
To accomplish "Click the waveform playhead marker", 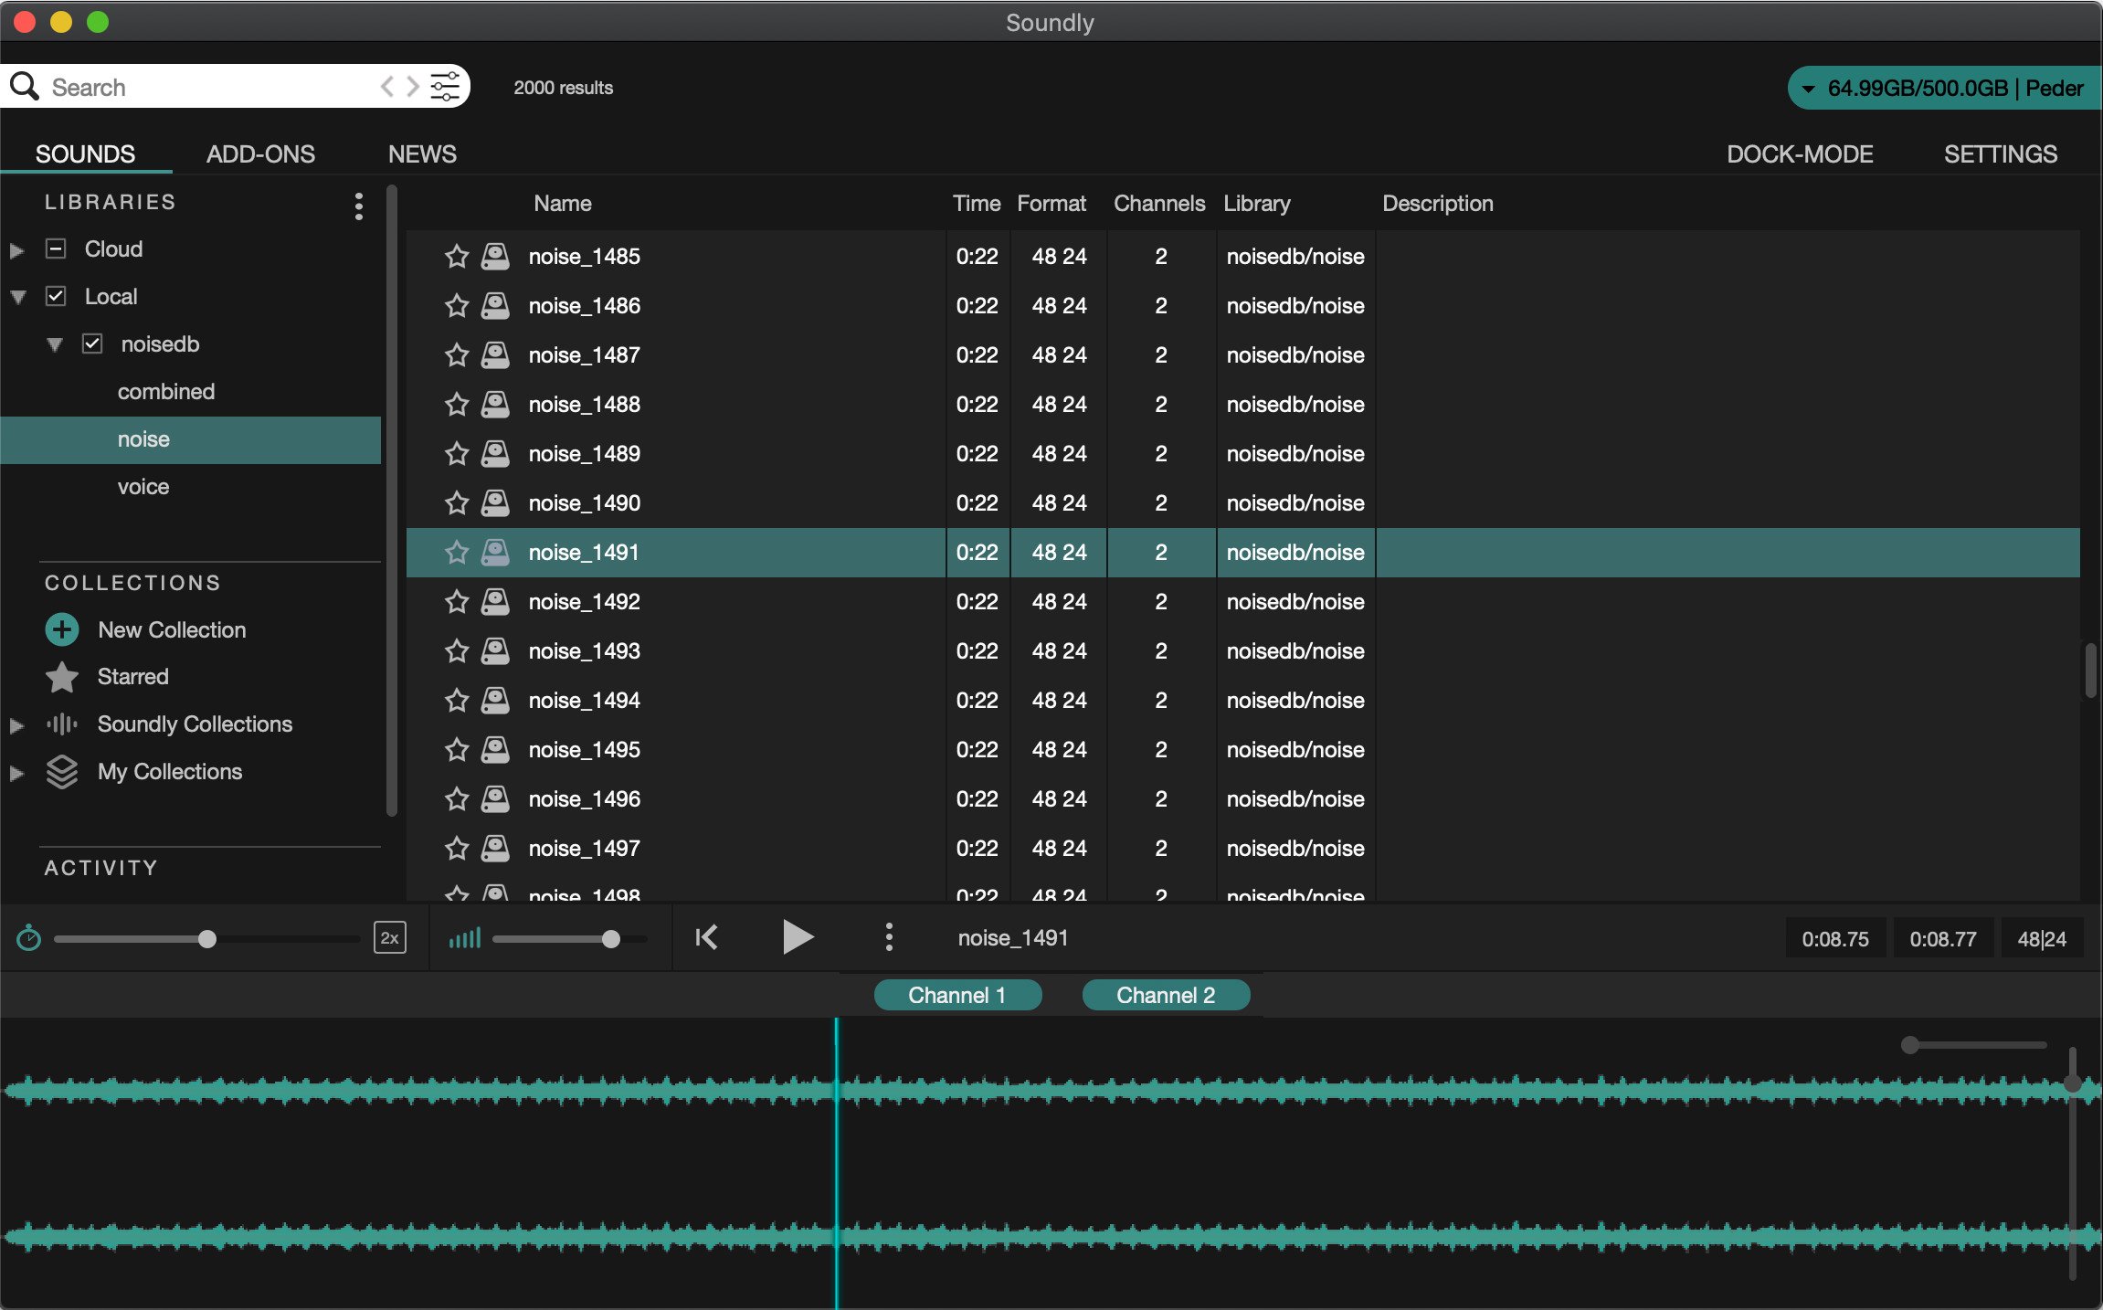I will pos(836,1163).
